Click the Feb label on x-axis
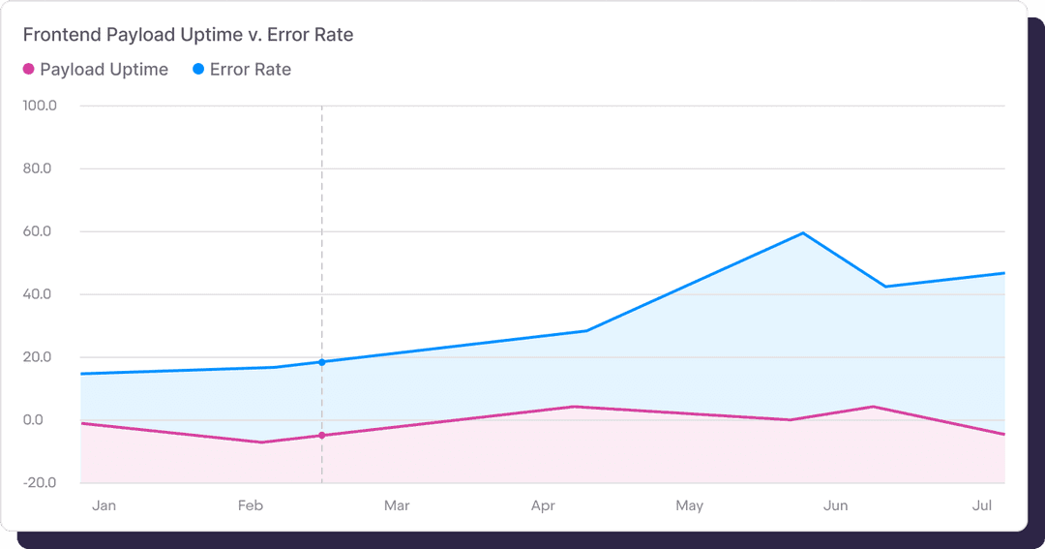The width and height of the screenshot is (1045, 549). tap(250, 505)
